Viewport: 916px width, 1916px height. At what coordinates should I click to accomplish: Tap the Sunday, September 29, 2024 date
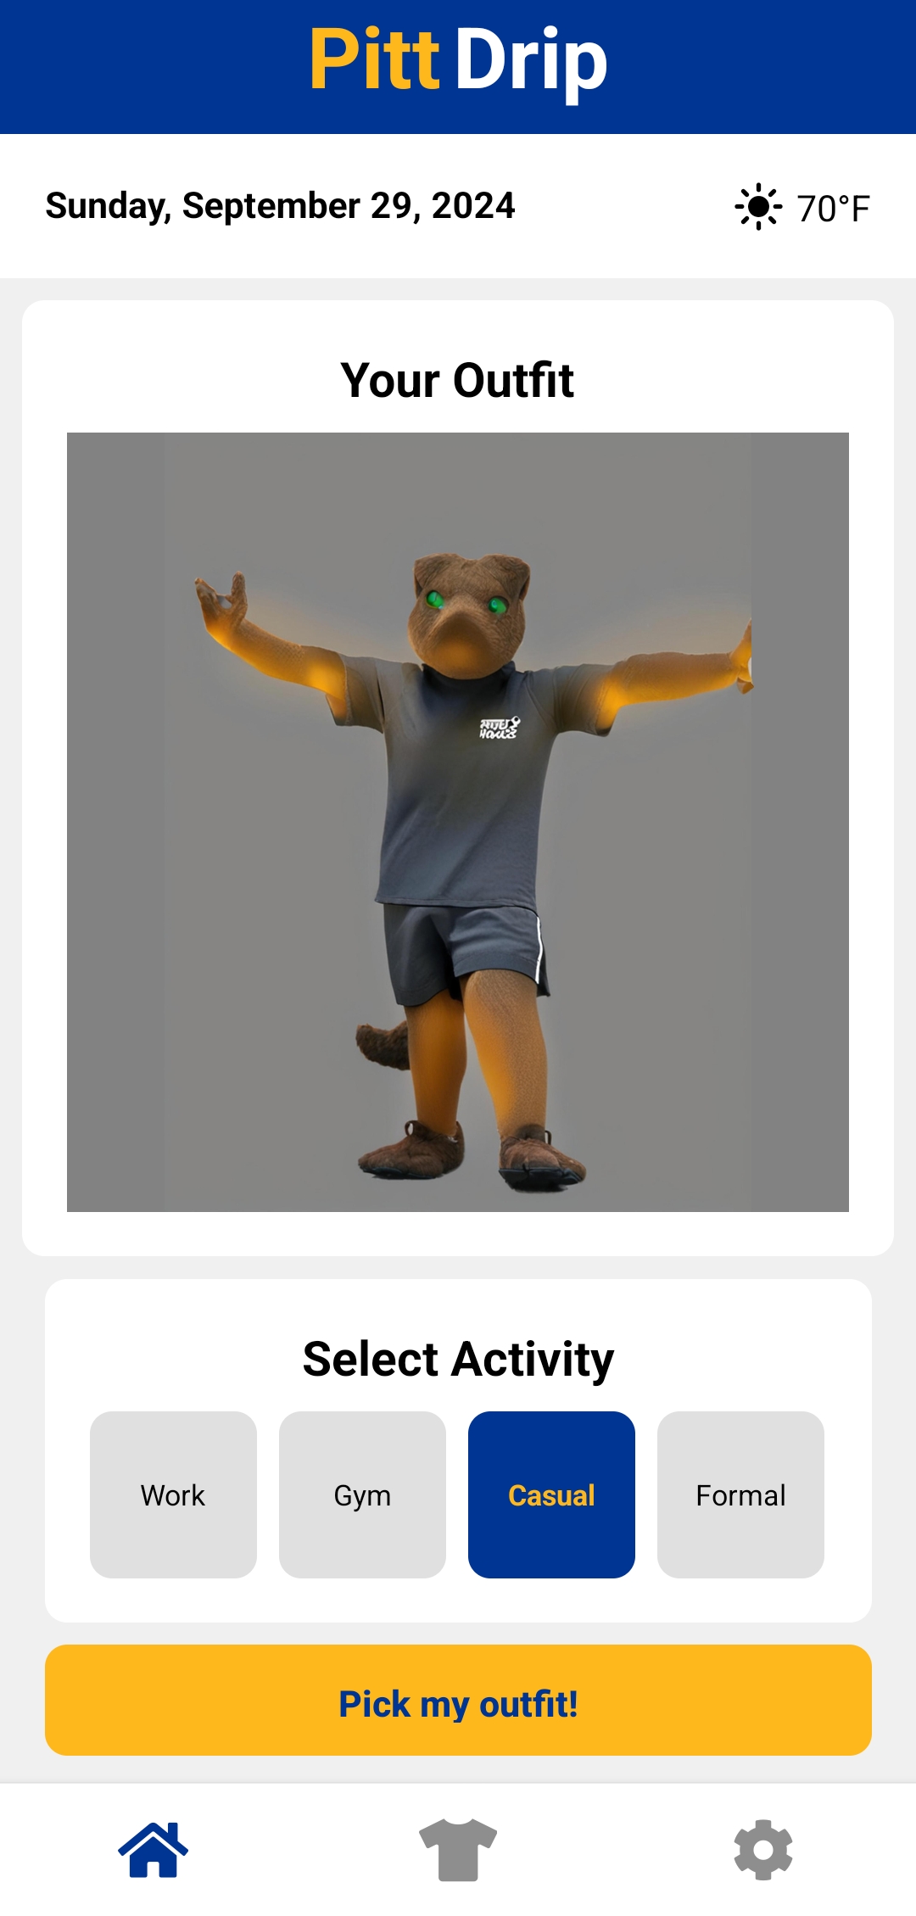[x=280, y=206]
